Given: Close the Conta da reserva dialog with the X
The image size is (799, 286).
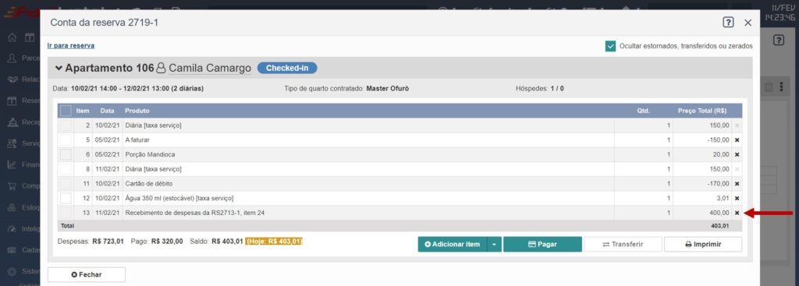Looking at the screenshot, I should coord(748,23).
